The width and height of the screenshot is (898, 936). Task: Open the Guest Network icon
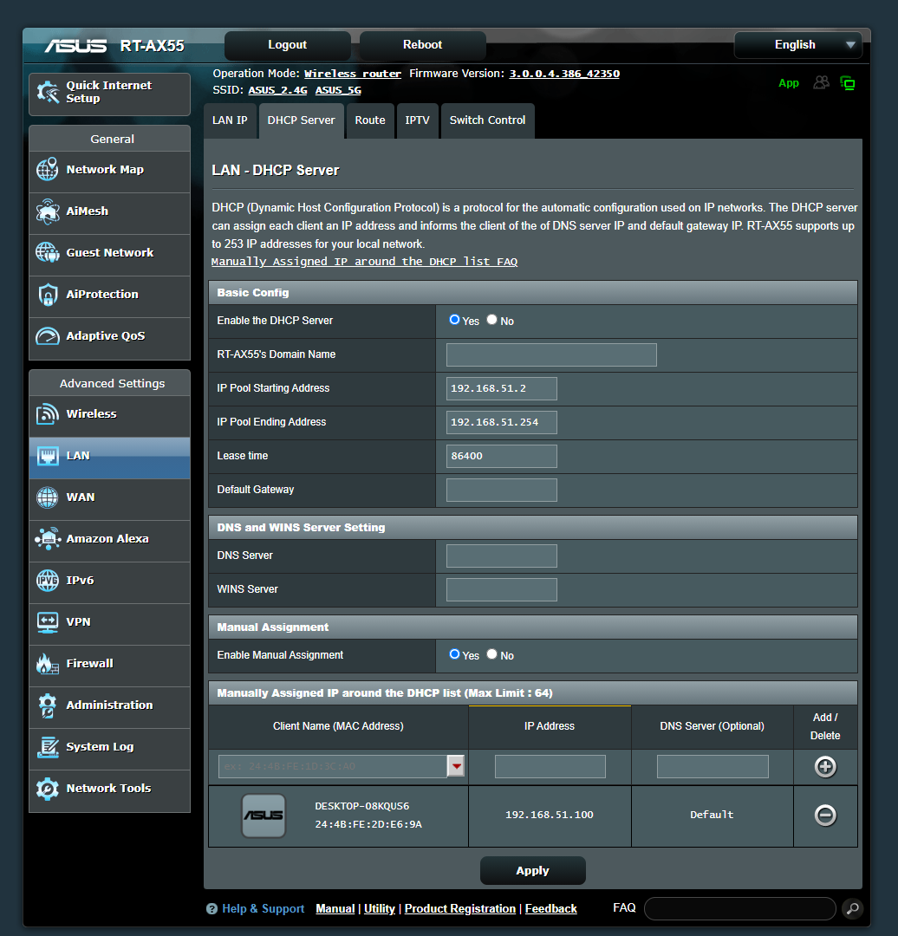47,252
